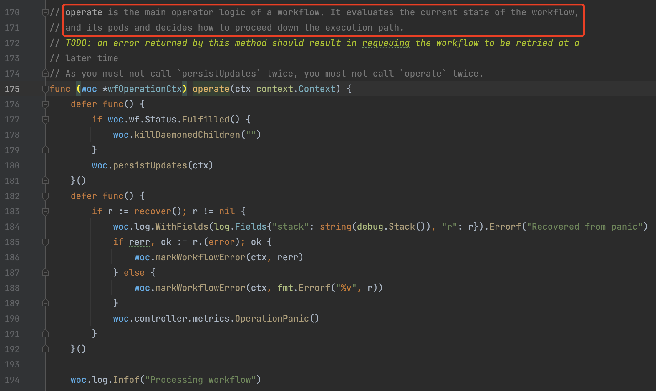Click the persistUpdates(ctx) method call
The image size is (656, 391).
150,165
